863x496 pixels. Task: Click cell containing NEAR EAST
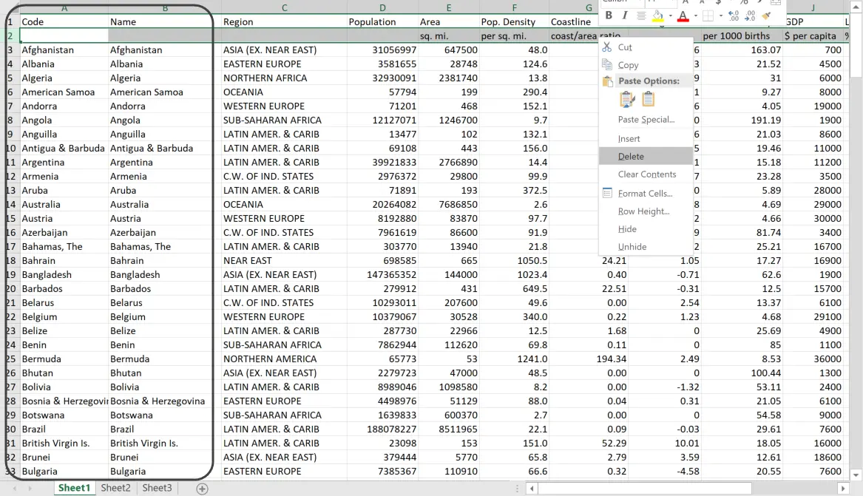coord(284,261)
